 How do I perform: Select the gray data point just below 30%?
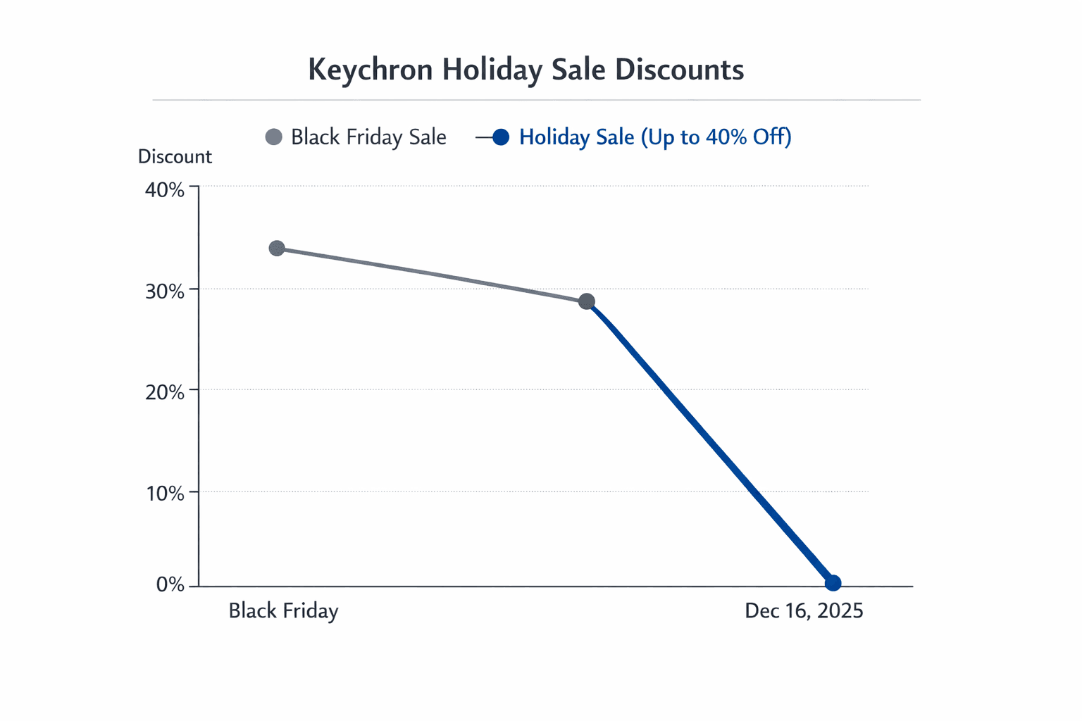(x=586, y=302)
